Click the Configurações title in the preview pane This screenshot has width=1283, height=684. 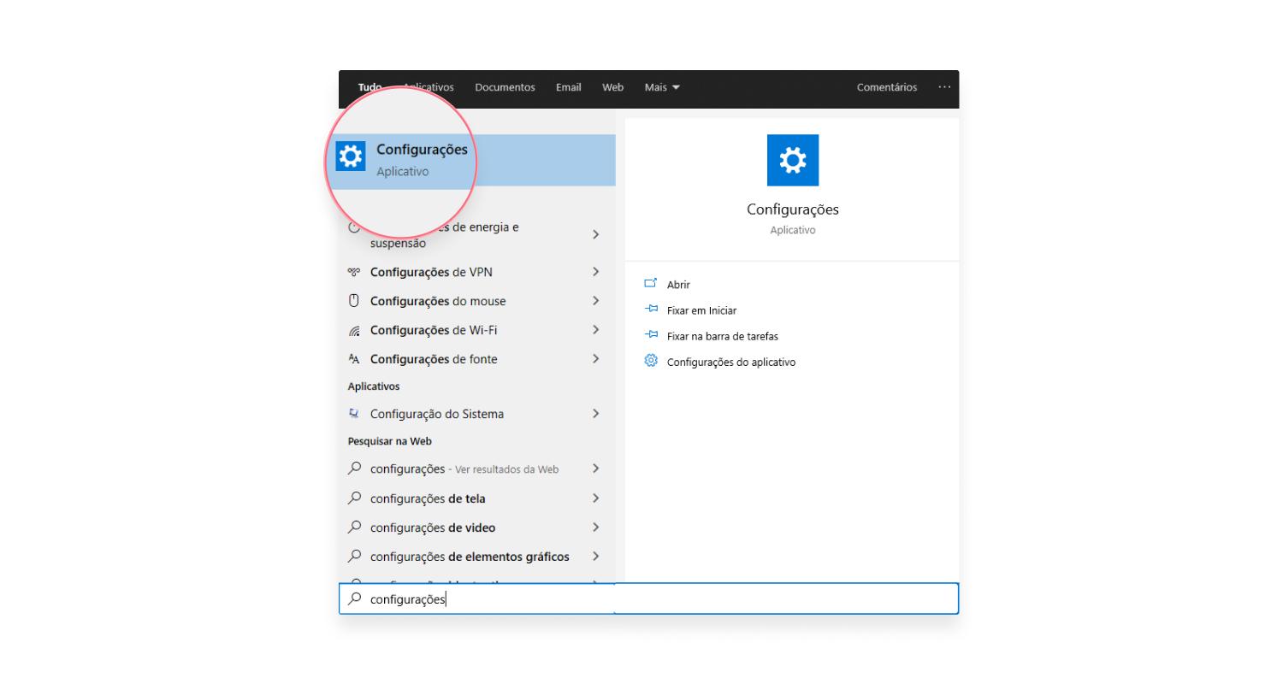point(793,209)
